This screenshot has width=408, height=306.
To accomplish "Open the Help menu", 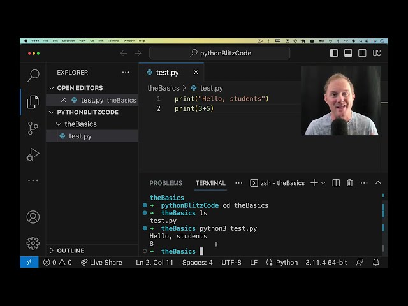I will [142, 41].
